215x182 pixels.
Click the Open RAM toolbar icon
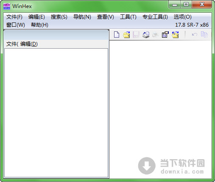pyautogui.click(x=155, y=35)
